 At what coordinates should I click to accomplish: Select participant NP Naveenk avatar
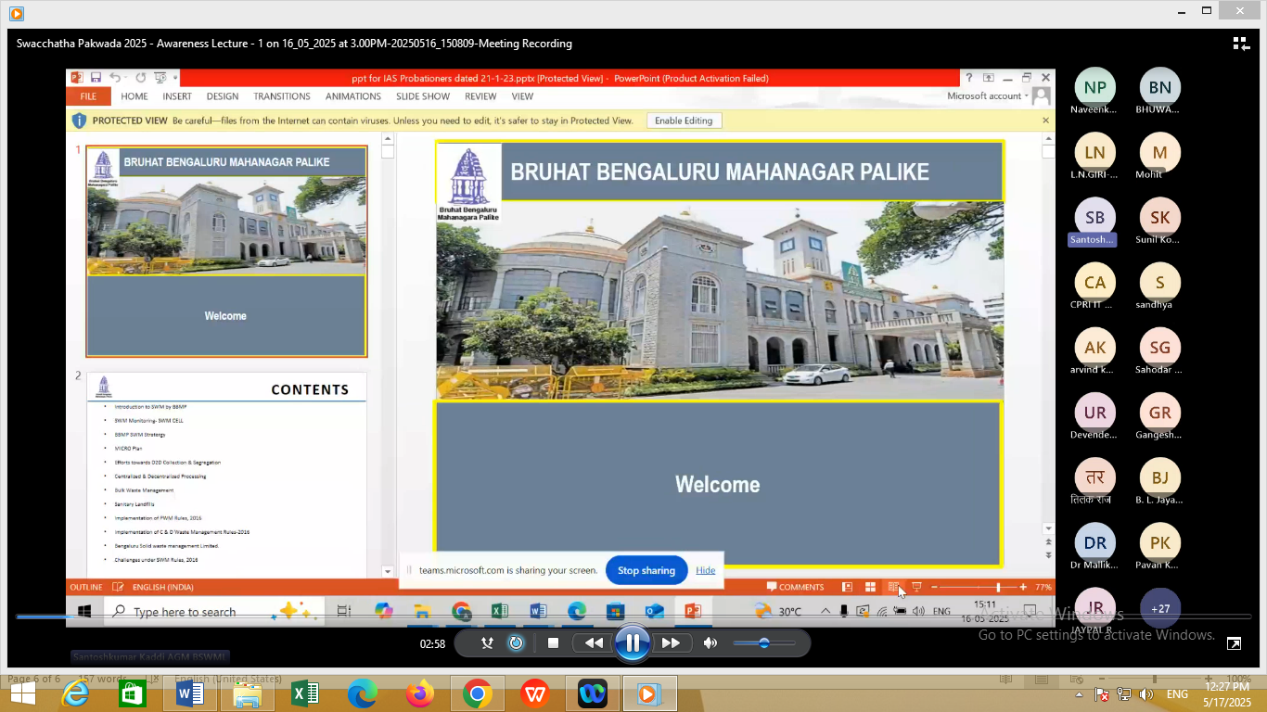pos(1094,87)
